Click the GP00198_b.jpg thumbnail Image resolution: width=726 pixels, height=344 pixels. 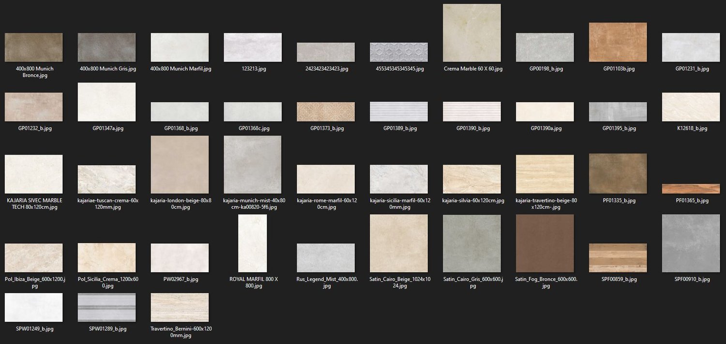click(545, 47)
